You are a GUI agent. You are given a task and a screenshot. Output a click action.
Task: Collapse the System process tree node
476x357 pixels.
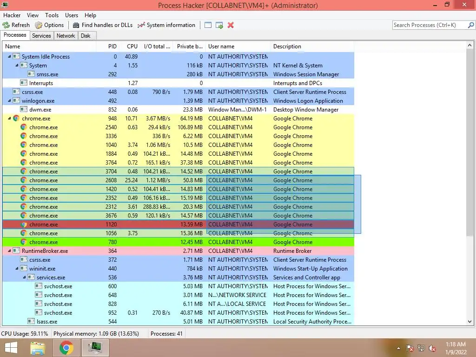point(17,65)
